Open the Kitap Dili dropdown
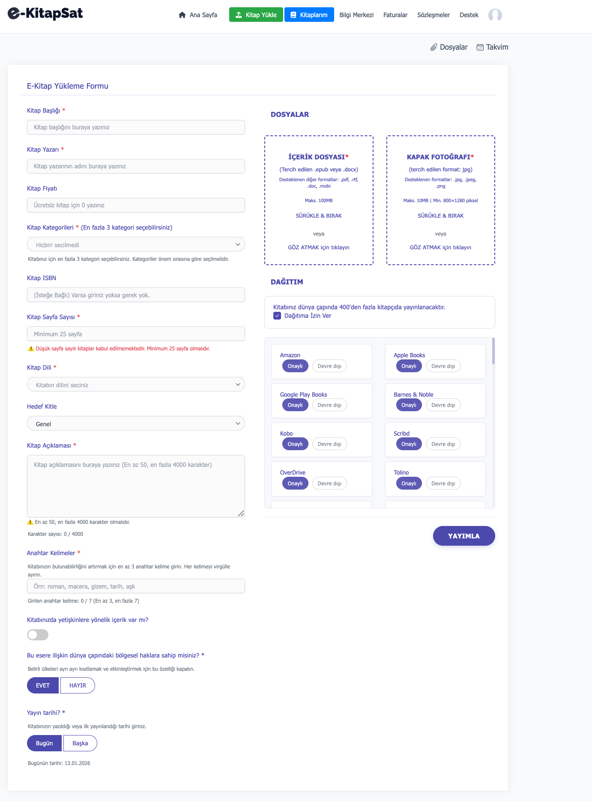This screenshot has width=592, height=801. pos(136,385)
